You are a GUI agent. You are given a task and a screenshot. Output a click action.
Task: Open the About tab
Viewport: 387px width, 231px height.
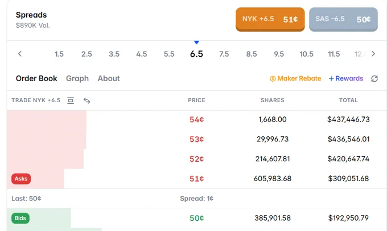point(109,78)
